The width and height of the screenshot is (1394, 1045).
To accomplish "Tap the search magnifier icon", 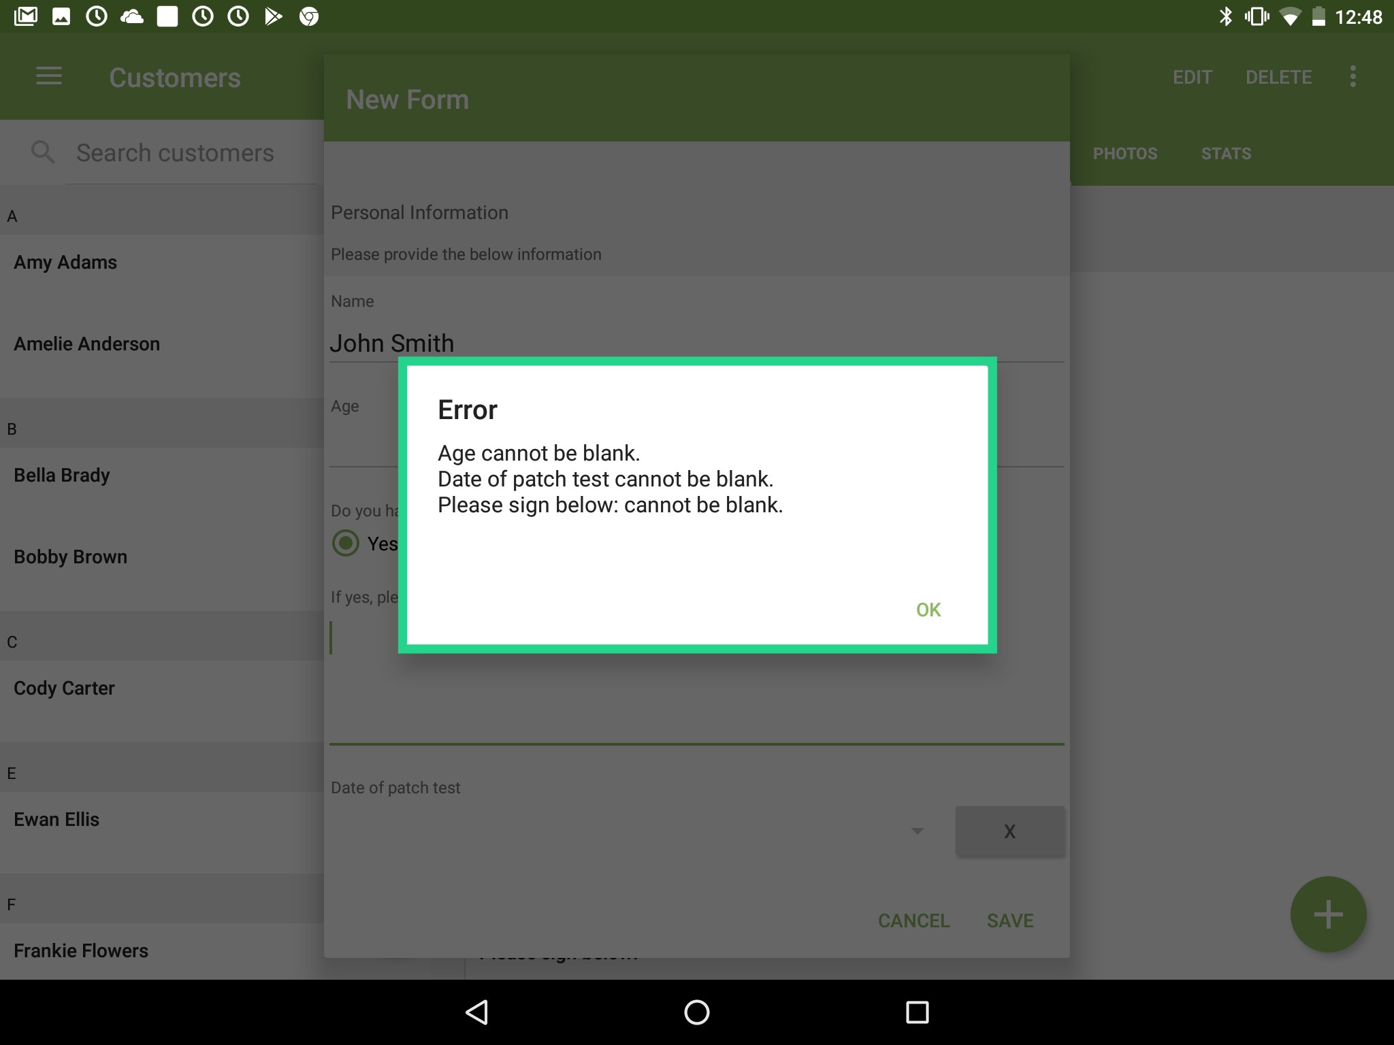I will [42, 152].
